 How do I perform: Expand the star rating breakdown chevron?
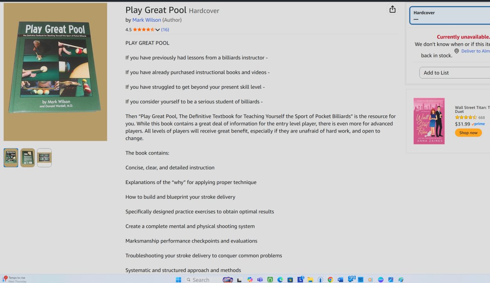pos(158,30)
